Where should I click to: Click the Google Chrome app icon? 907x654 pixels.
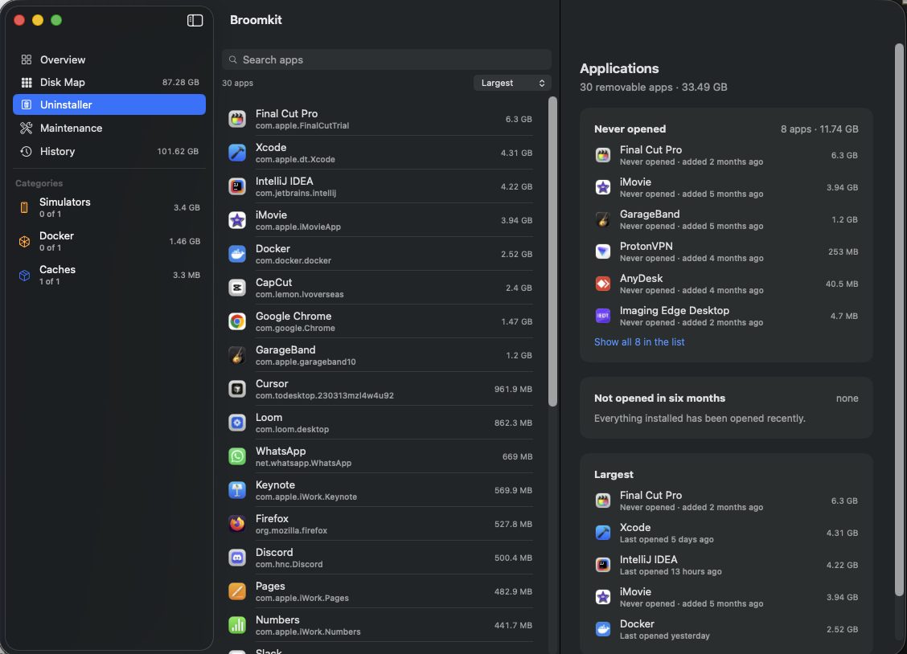tap(237, 321)
